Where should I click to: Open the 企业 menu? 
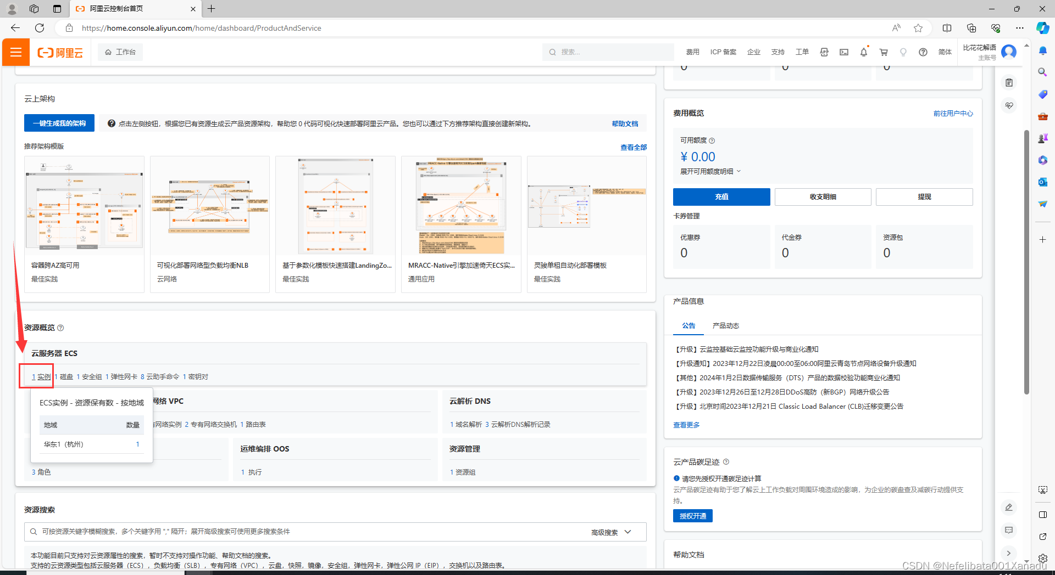(754, 52)
